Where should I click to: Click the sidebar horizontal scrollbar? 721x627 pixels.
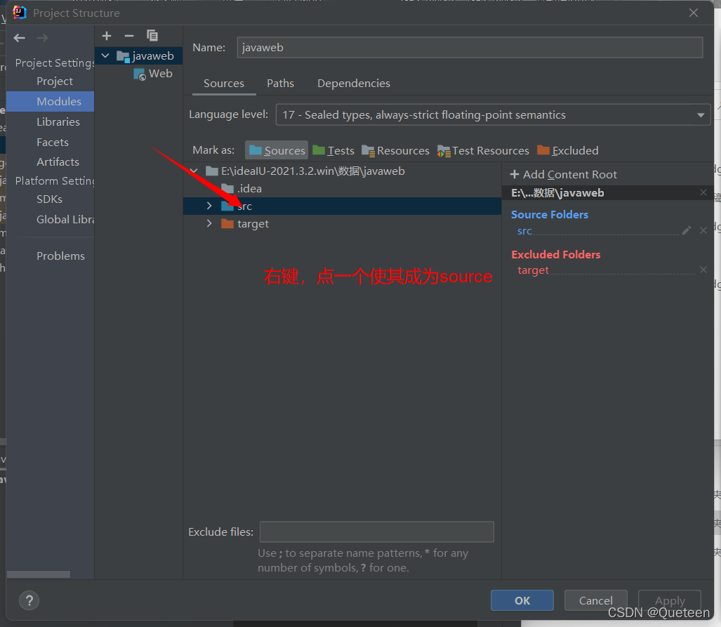(x=39, y=574)
